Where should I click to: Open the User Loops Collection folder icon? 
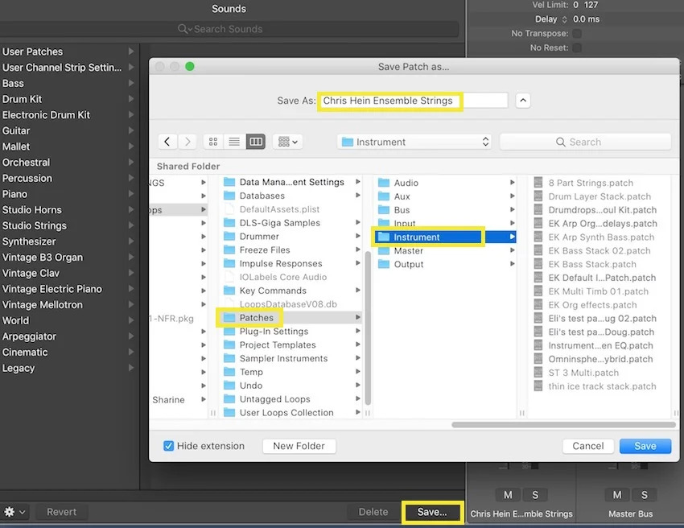[229, 412]
